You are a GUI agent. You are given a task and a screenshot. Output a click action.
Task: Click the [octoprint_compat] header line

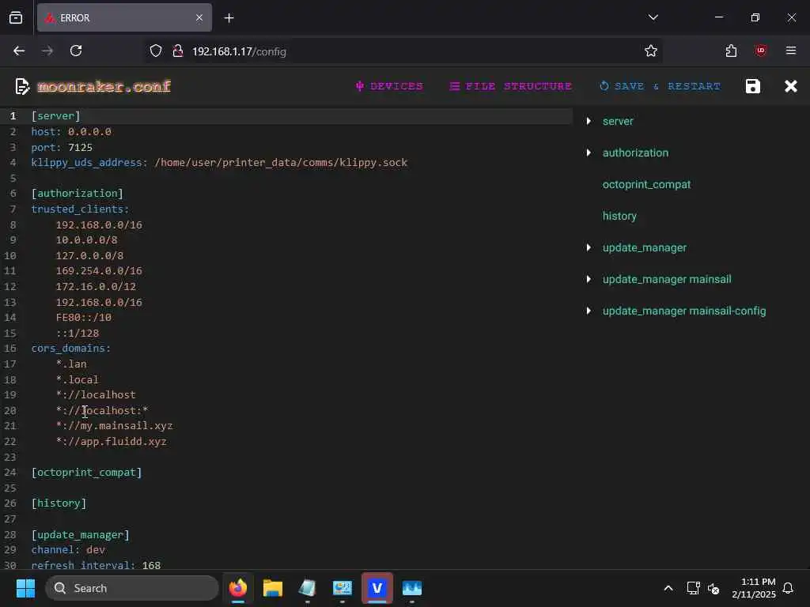coord(87,473)
